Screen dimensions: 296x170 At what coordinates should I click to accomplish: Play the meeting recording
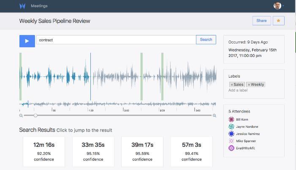(27, 41)
